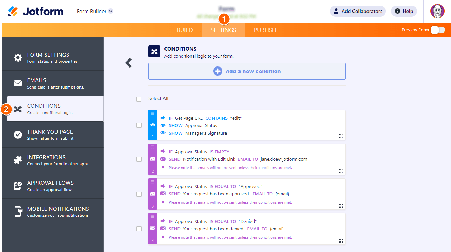The width and height of the screenshot is (451, 252).
Task: Click envelope icon on condition 3 strip
Action: pos(153,194)
